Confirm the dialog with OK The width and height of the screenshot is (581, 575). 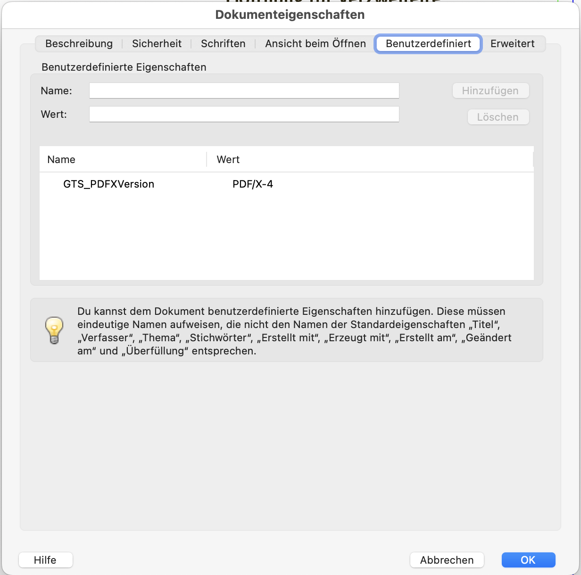[x=528, y=560]
